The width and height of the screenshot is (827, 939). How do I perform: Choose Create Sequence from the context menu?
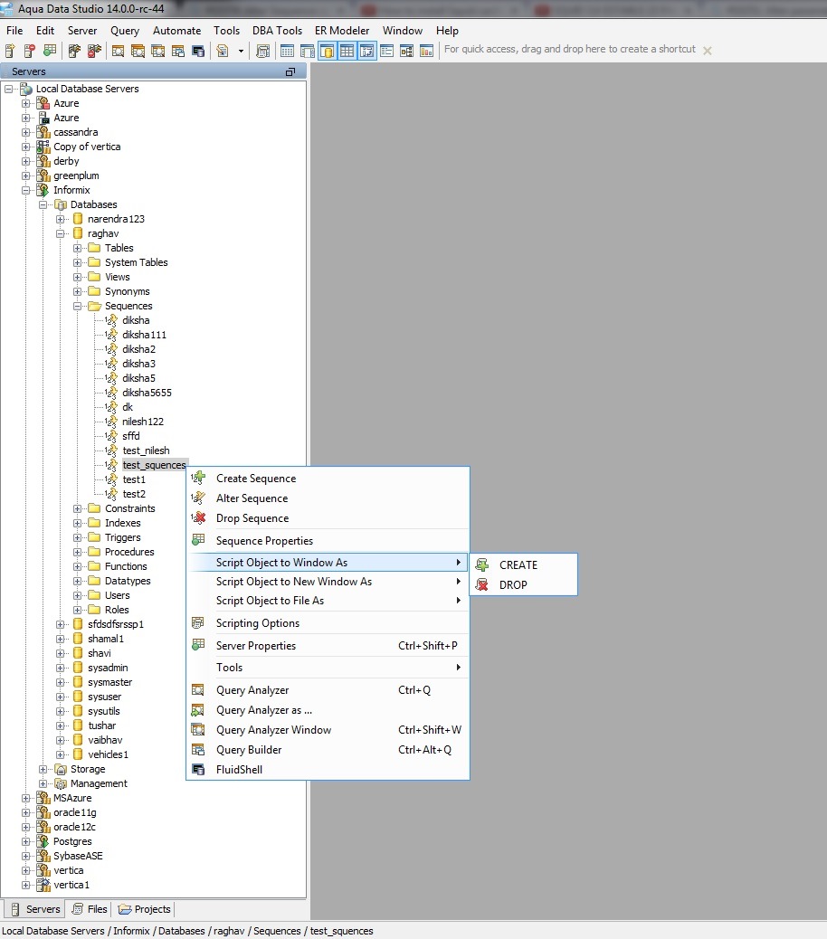pyautogui.click(x=328, y=479)
